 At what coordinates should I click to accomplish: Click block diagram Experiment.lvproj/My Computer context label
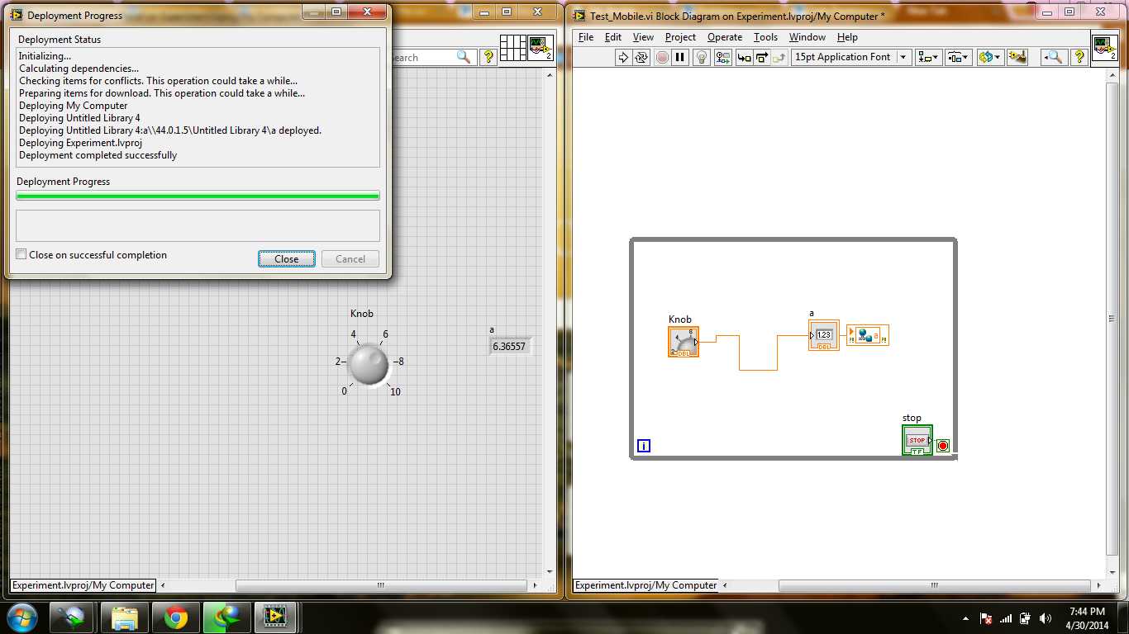coord(646,585)
